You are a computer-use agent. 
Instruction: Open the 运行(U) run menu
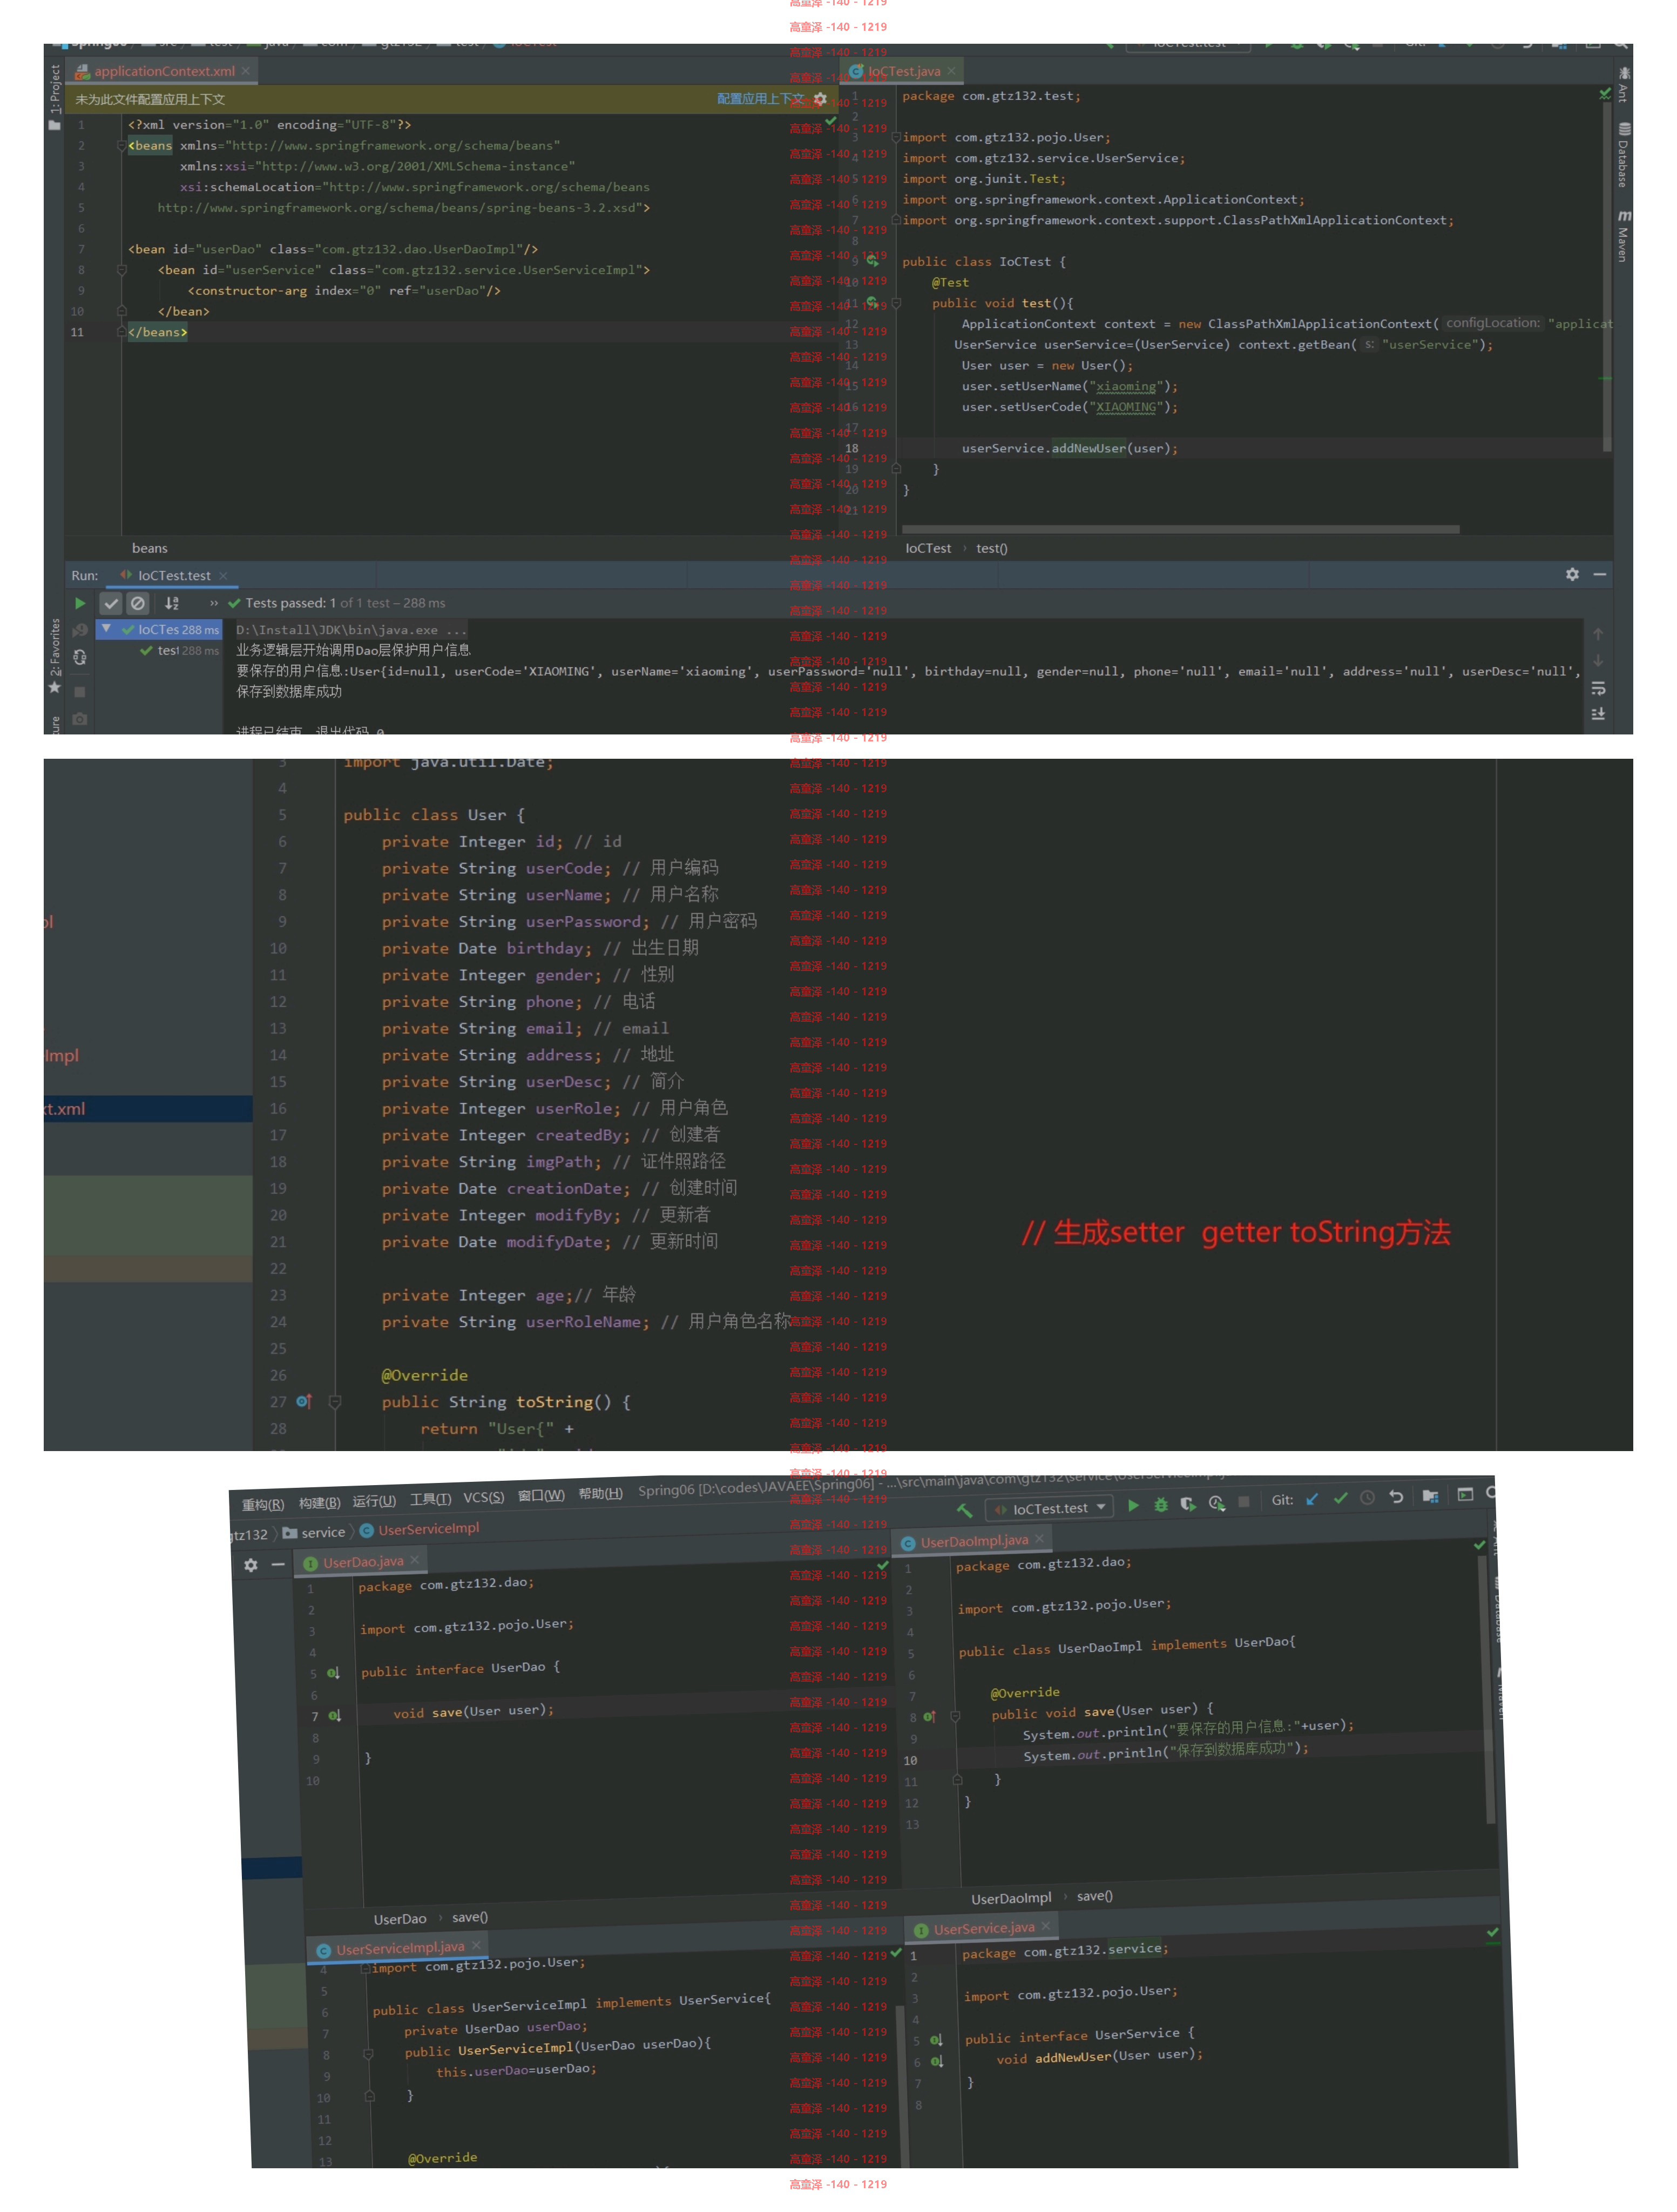click(374, 1500)
